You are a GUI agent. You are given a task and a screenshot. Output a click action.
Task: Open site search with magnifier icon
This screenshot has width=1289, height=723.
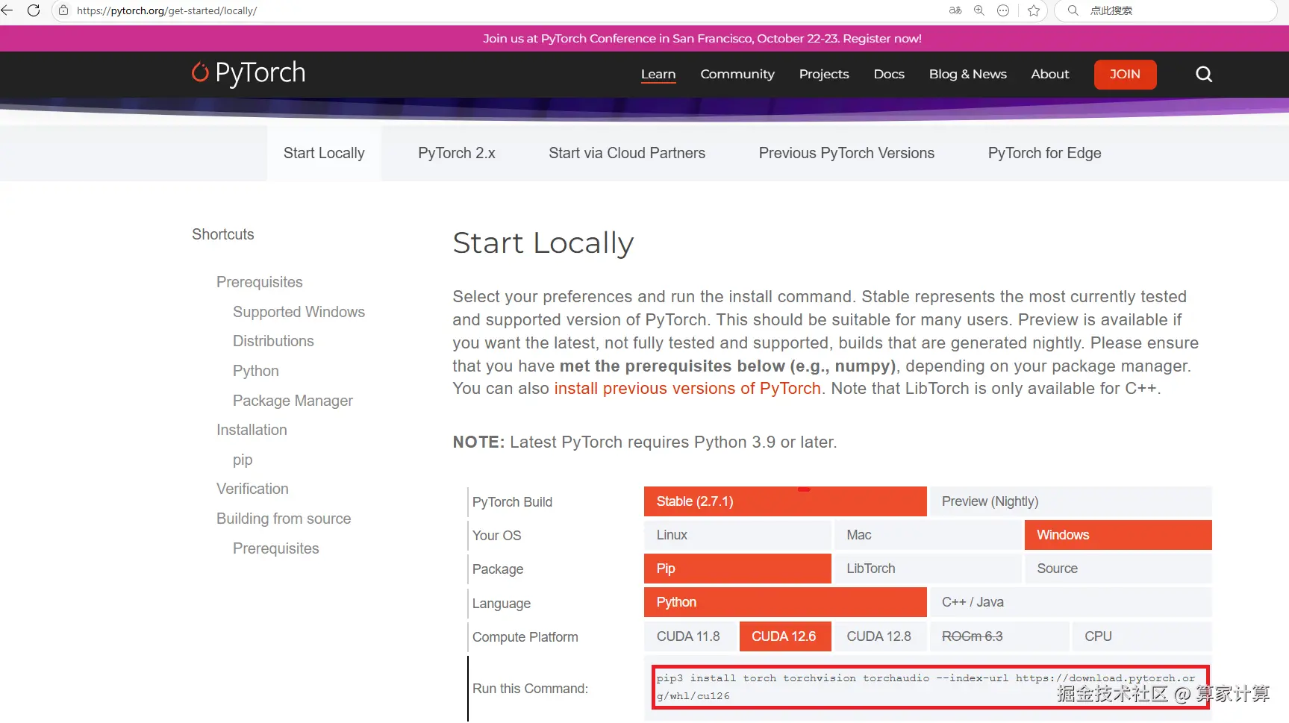[1204, 74]
